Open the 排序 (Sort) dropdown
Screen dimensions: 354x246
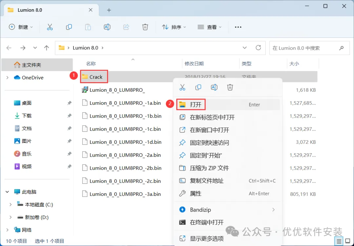174,27
